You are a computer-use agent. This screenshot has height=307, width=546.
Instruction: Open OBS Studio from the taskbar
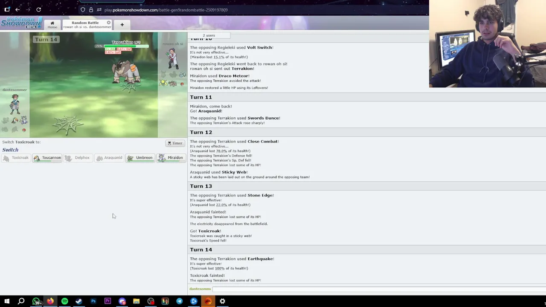(151, 301)
